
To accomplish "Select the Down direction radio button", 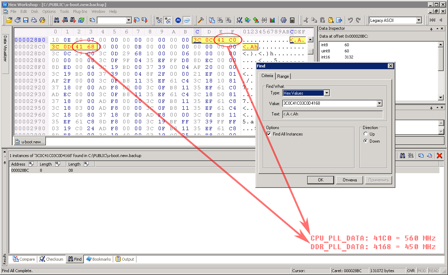I will point(366,141).
